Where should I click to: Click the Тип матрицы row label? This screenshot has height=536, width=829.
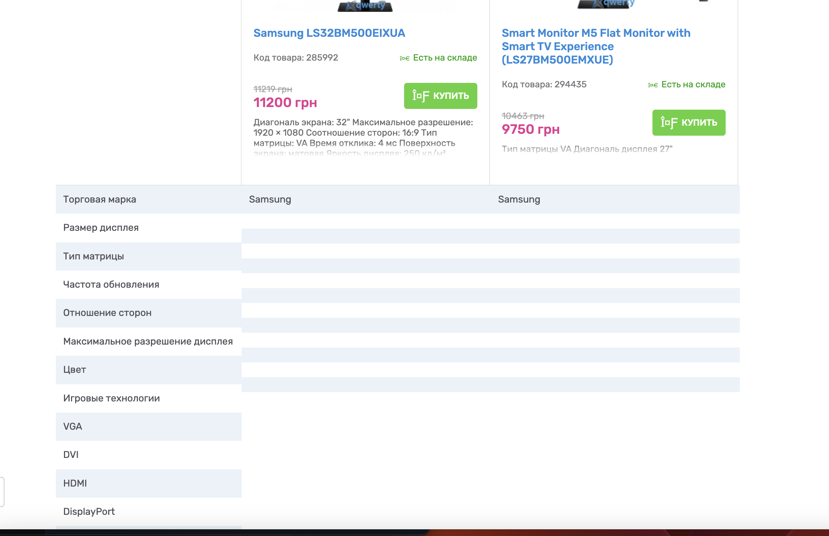(x=93, y=256)
